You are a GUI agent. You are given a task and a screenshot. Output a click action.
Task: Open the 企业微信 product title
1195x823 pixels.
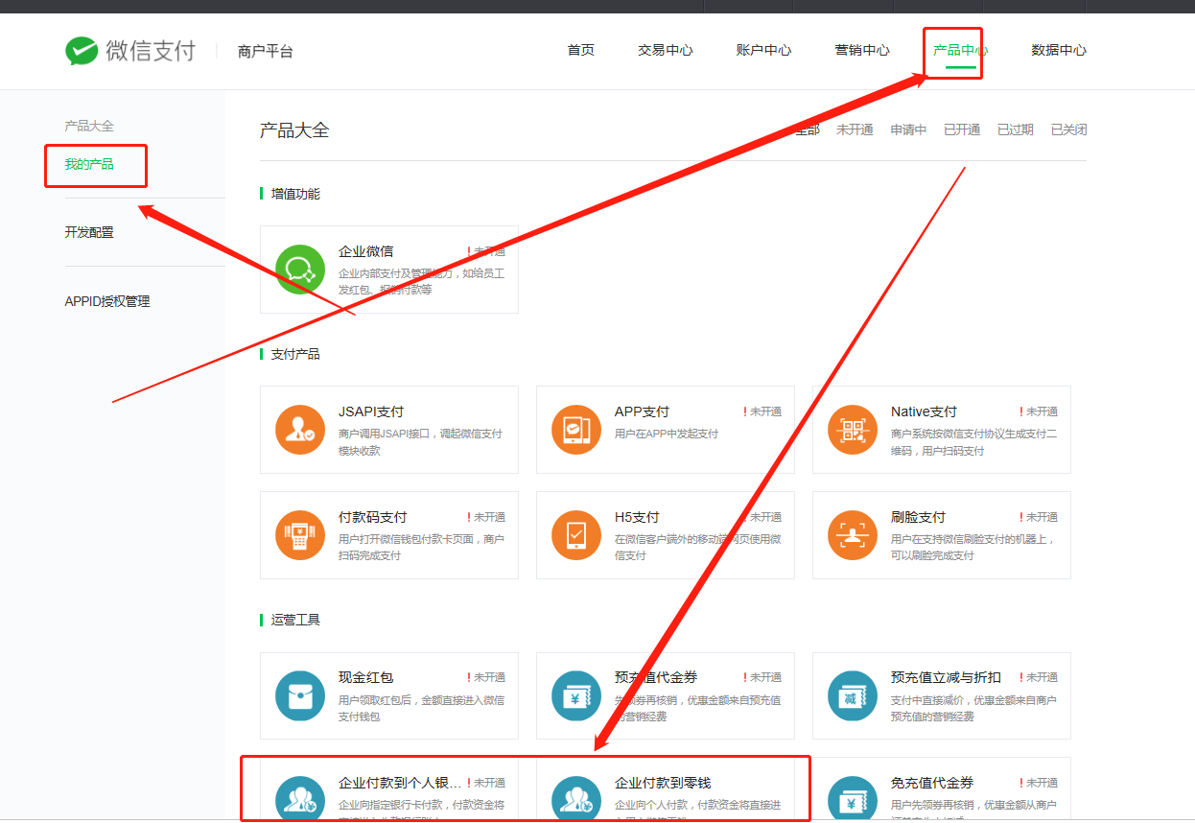pyautogui.click(x=365, y=251)
